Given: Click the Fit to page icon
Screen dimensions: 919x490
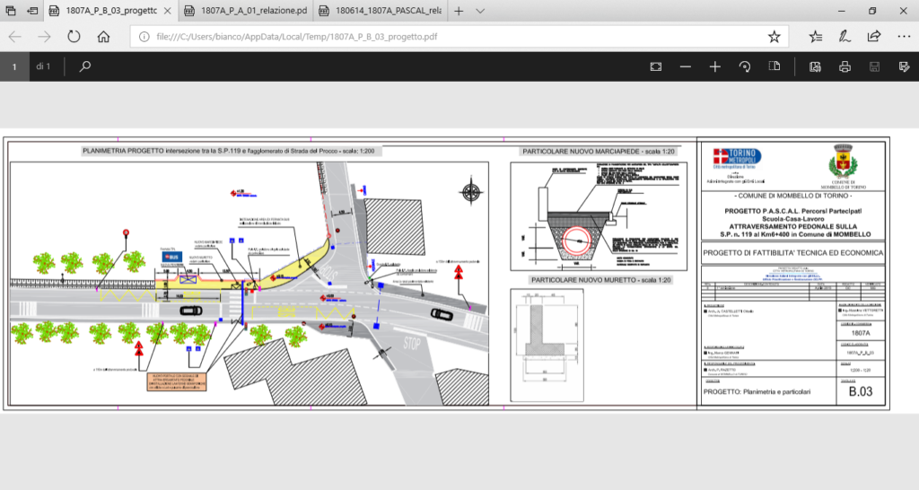Looking at the screenshot, I should 656,66.
